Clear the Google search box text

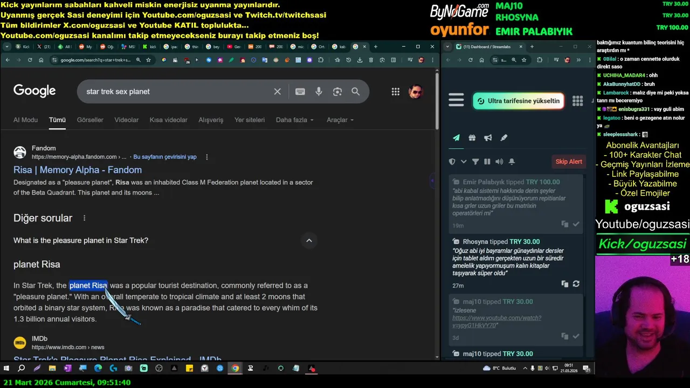[x=277, y=92]
